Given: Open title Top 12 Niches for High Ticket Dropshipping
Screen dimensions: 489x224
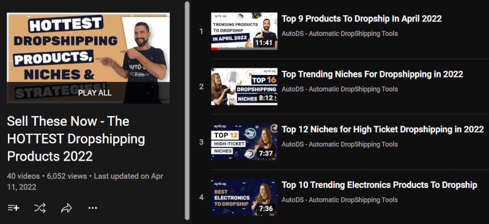Looking at the screenshot, I should (x=383, y=129).
